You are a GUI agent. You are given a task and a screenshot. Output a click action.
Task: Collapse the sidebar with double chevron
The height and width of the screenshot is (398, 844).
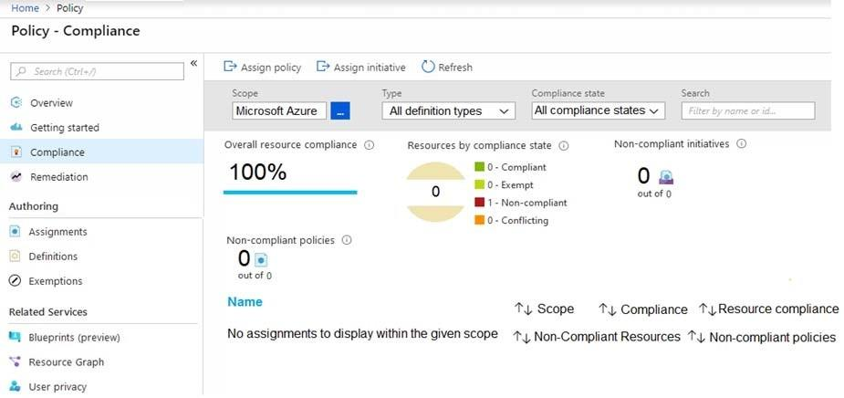pos(193,63)
